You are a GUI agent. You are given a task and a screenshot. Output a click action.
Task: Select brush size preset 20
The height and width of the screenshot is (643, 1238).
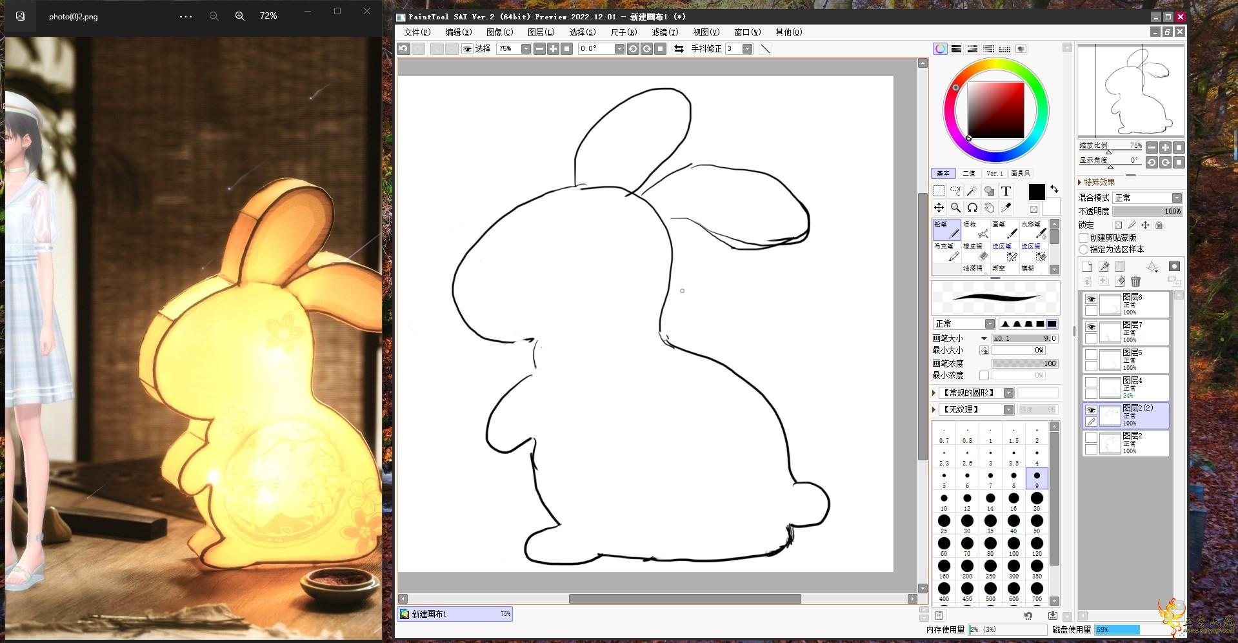coord(1037,500)
